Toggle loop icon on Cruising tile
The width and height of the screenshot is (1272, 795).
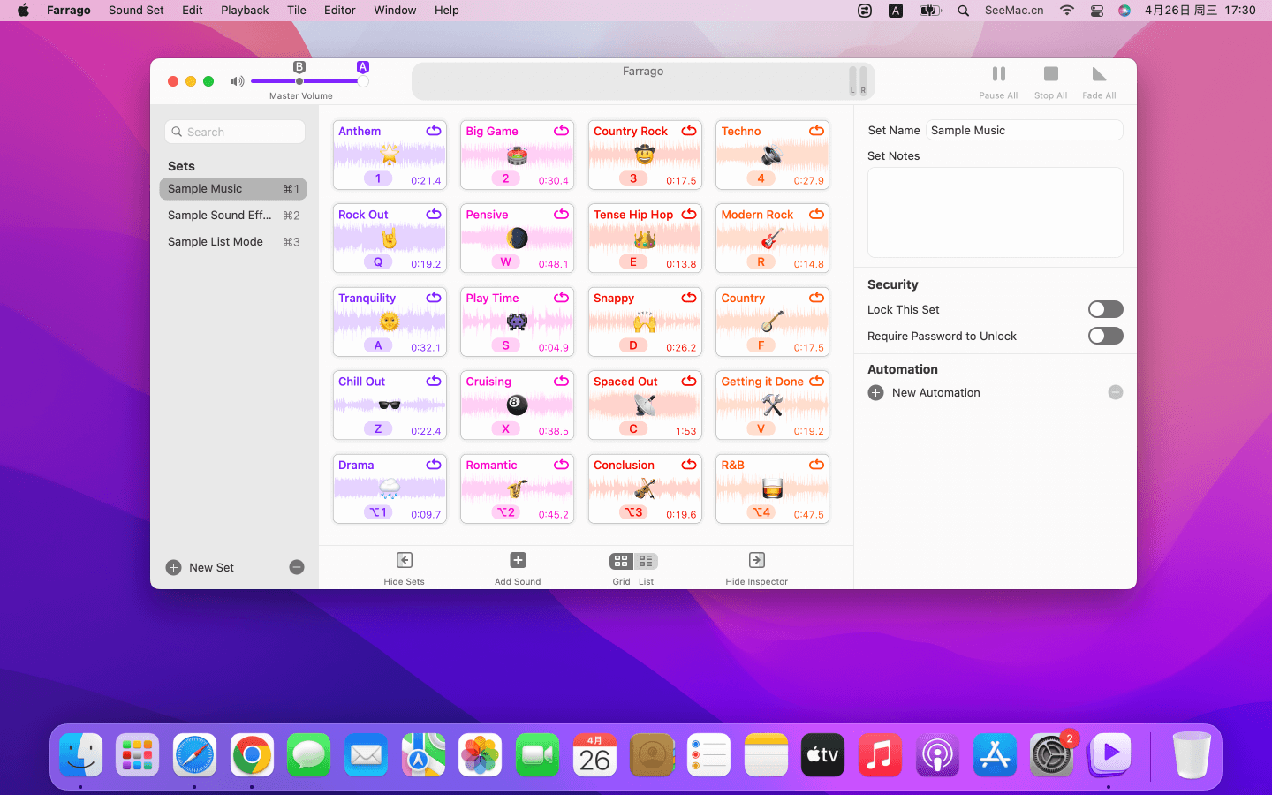[x=561, y=382]
